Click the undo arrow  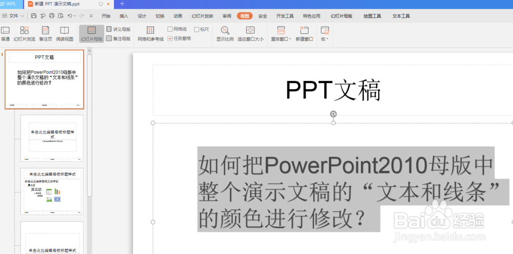click(x=70, y=16)
